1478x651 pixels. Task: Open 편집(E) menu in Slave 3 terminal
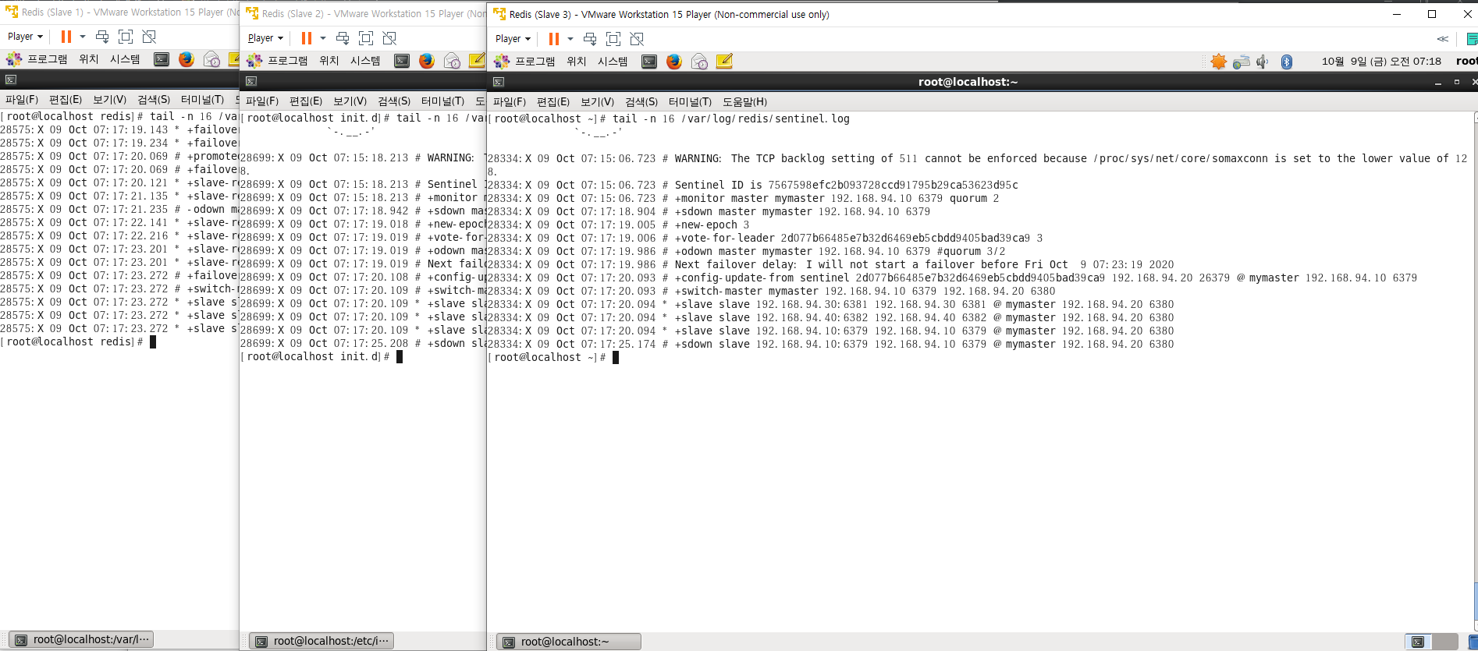click(x=553, y=102)
